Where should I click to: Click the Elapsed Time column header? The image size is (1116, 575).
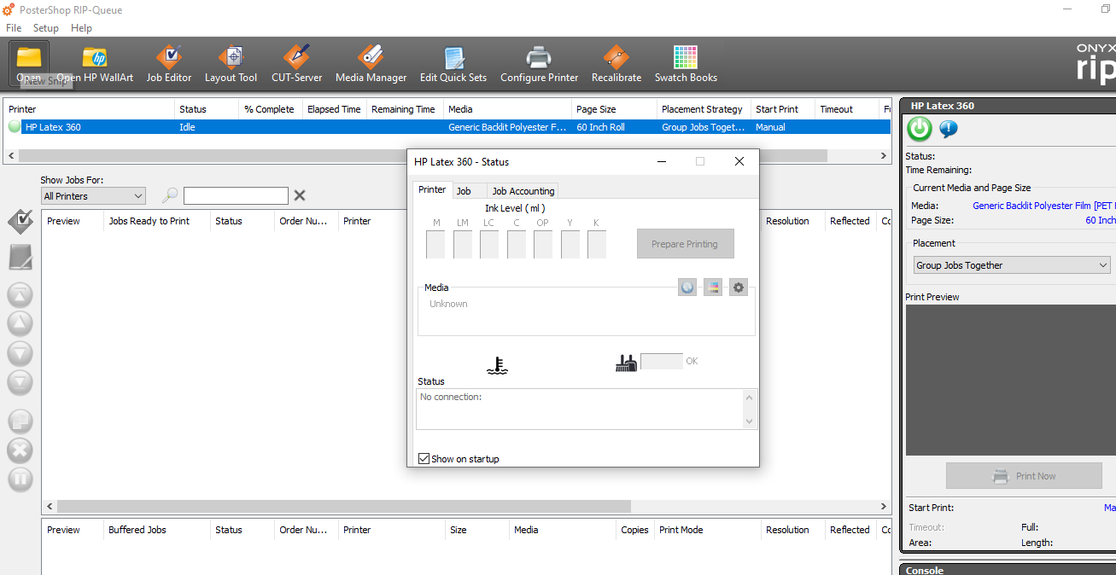334,109
